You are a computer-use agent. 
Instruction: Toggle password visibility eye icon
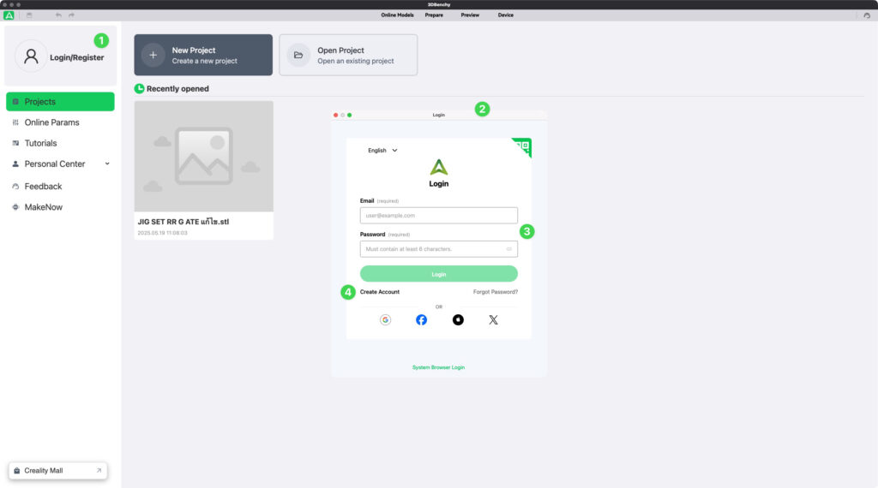click(509, 249)
